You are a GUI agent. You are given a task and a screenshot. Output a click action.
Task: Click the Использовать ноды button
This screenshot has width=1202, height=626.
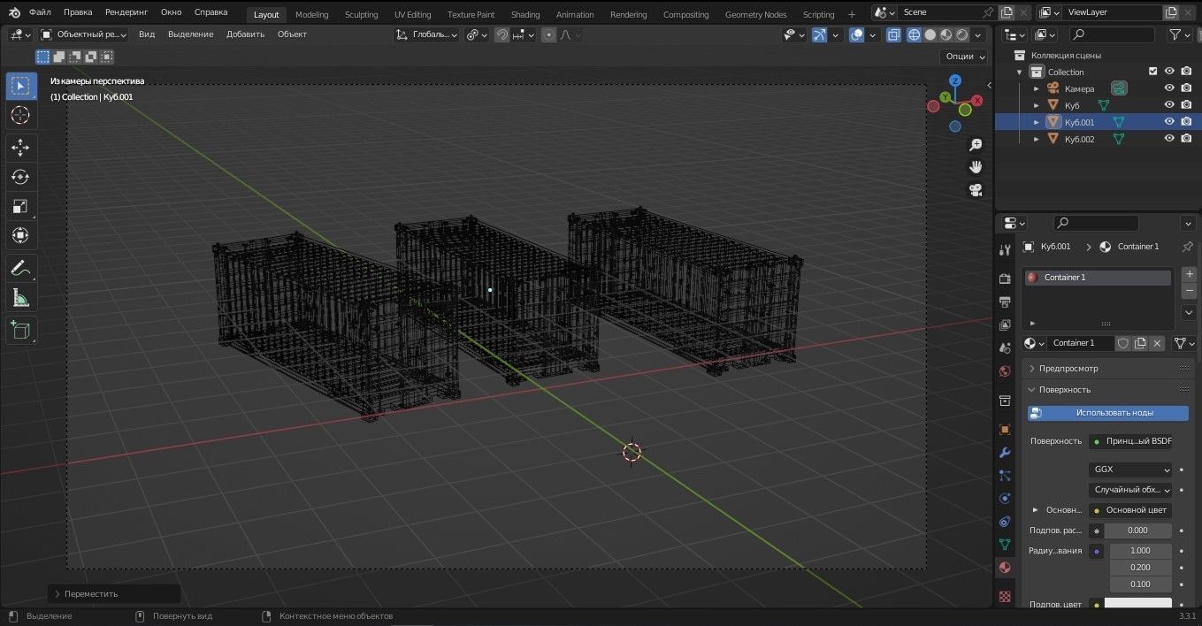tap(1108, 413)
